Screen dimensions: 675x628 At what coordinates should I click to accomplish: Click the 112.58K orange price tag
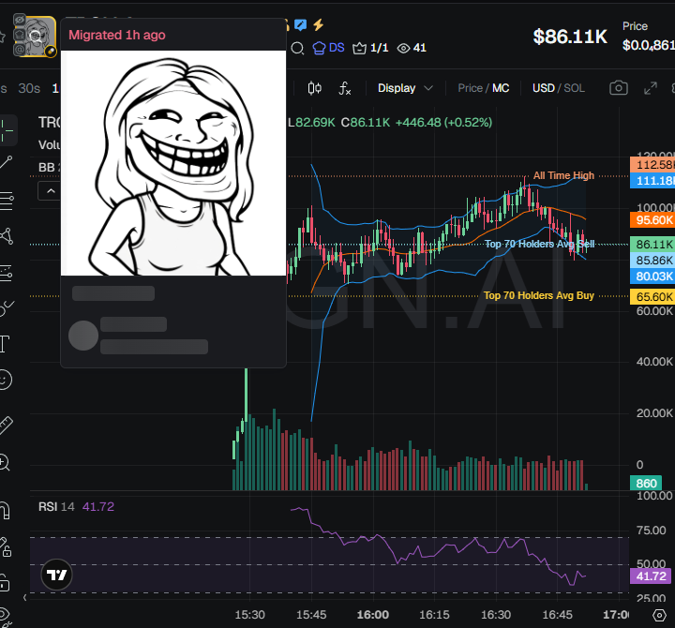652,165
